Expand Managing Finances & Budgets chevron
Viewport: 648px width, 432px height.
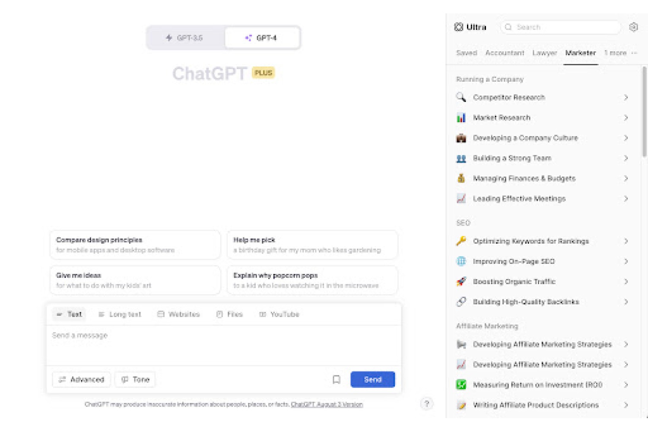coord(626,178)
